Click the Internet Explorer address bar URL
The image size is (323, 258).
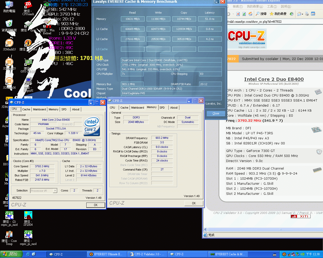[254, 22]
